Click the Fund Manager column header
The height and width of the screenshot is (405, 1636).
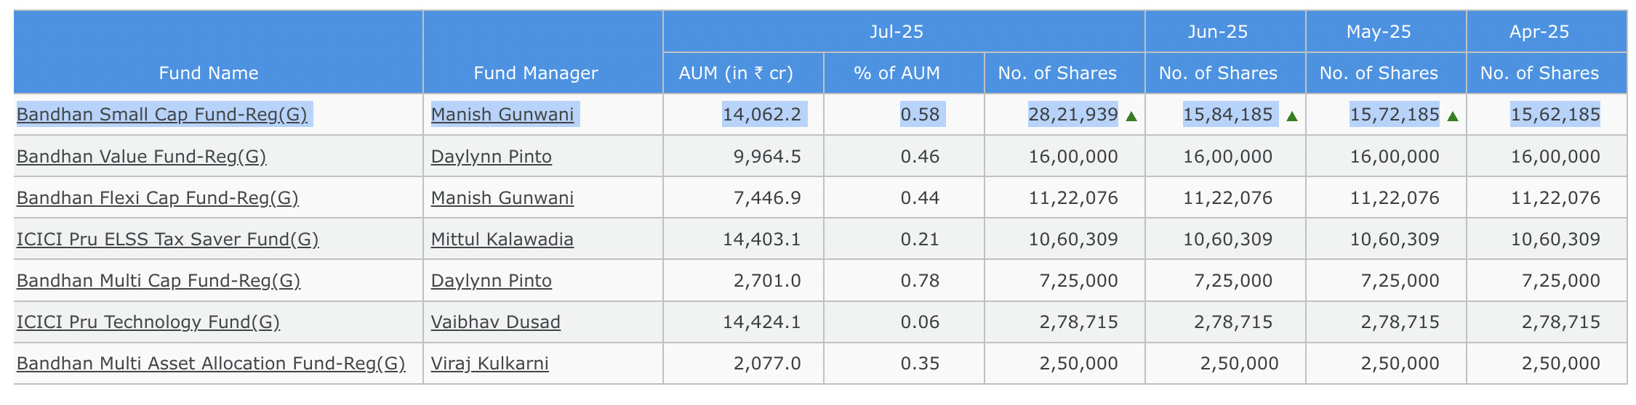pyautogui.click(x=536, y=73)
